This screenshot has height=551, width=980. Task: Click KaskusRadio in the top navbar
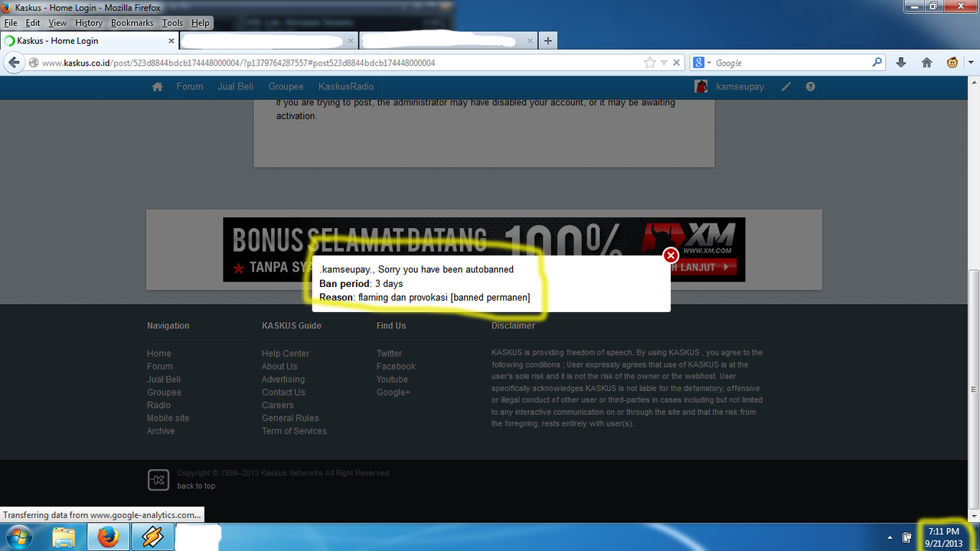click(x=346, y=86)
